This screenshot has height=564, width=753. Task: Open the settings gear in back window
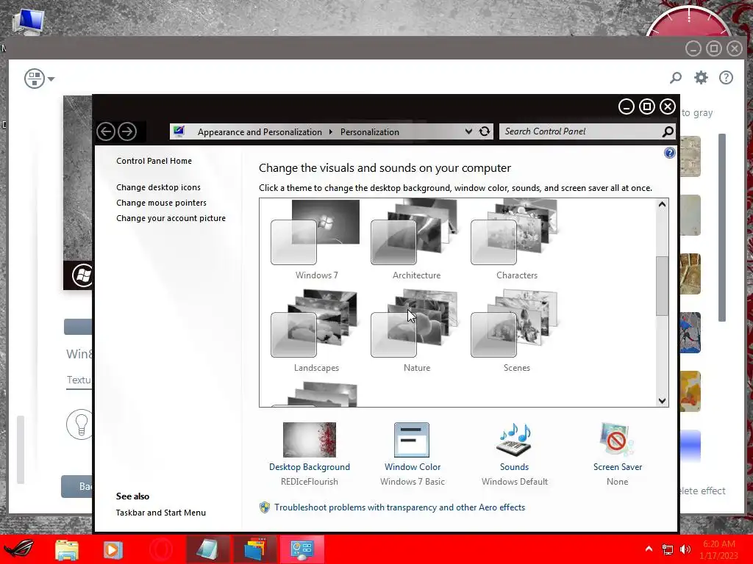[701, 78]
